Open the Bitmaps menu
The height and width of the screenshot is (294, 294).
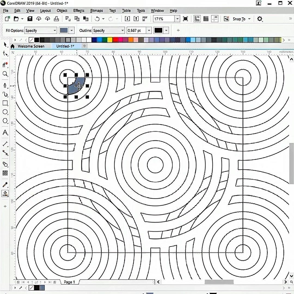[x=96, y=11]
